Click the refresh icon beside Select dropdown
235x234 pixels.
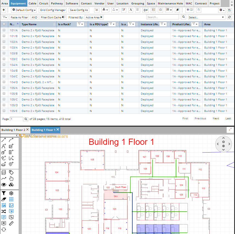[x=229, y=17]
